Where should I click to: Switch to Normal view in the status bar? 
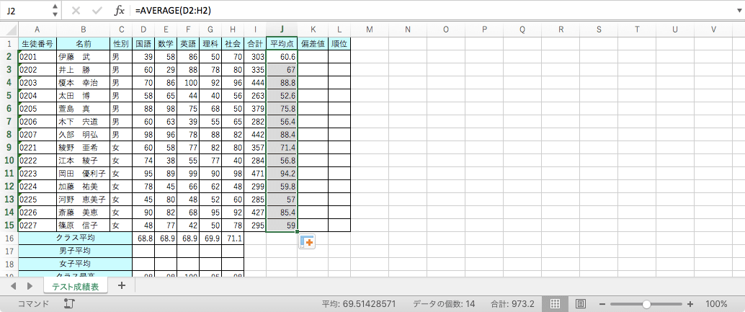pyautogui.click(x=555, y=303)
